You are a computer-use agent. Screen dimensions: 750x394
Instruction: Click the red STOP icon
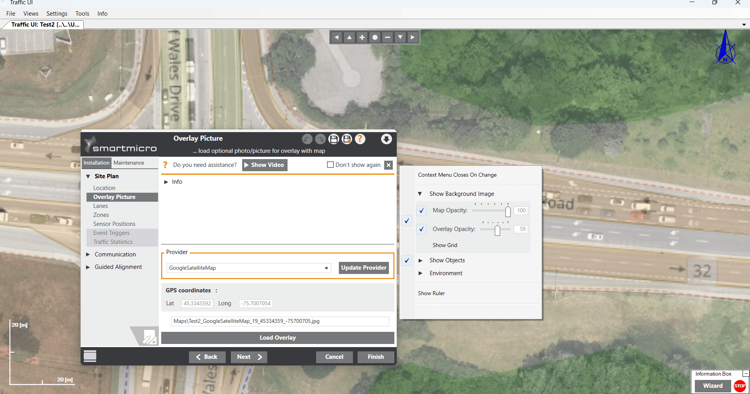740,386
